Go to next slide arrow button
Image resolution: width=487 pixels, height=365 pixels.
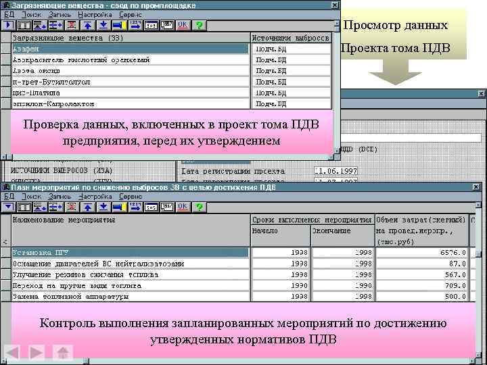click(37, 353)
